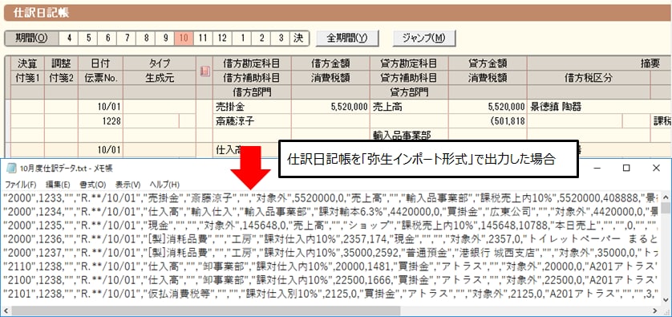Click the 生成元 header cell
This screenshot has width=672, height=317.
(x=160, y=78)
